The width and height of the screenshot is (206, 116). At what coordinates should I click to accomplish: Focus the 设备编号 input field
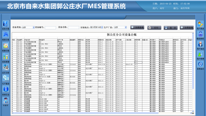[50, 28]
